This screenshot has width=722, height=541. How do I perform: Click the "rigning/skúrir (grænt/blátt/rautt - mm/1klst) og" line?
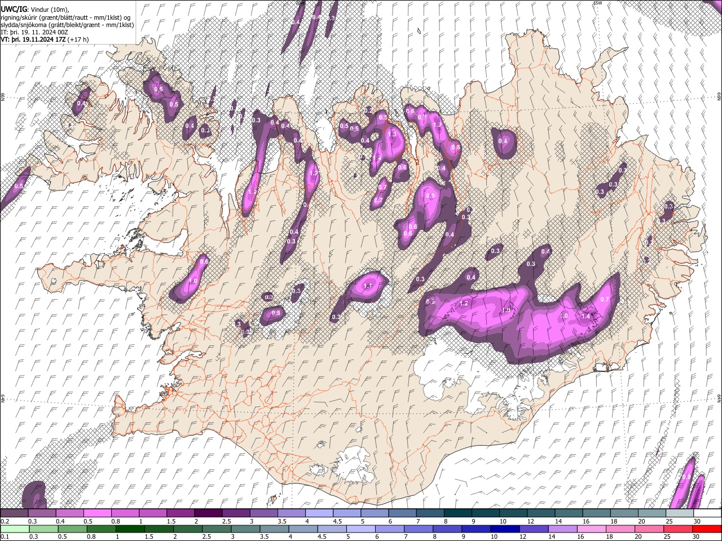pos(66,17)
